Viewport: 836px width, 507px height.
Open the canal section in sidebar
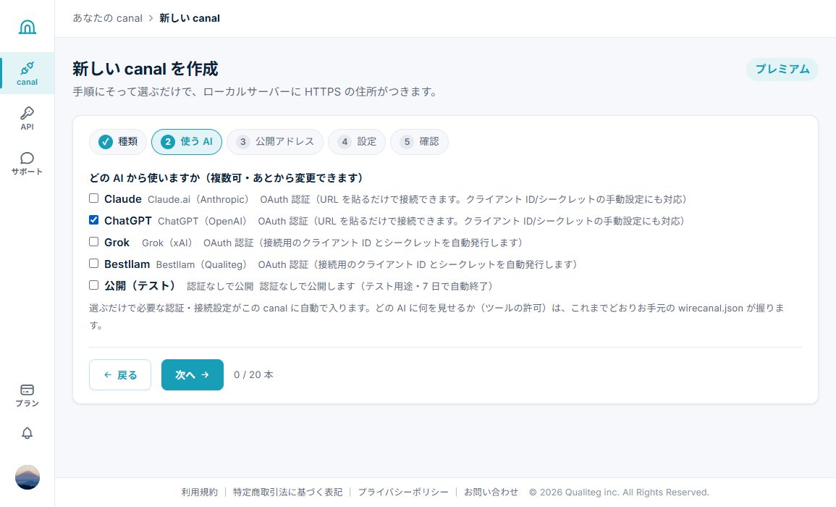coord(28,73)
